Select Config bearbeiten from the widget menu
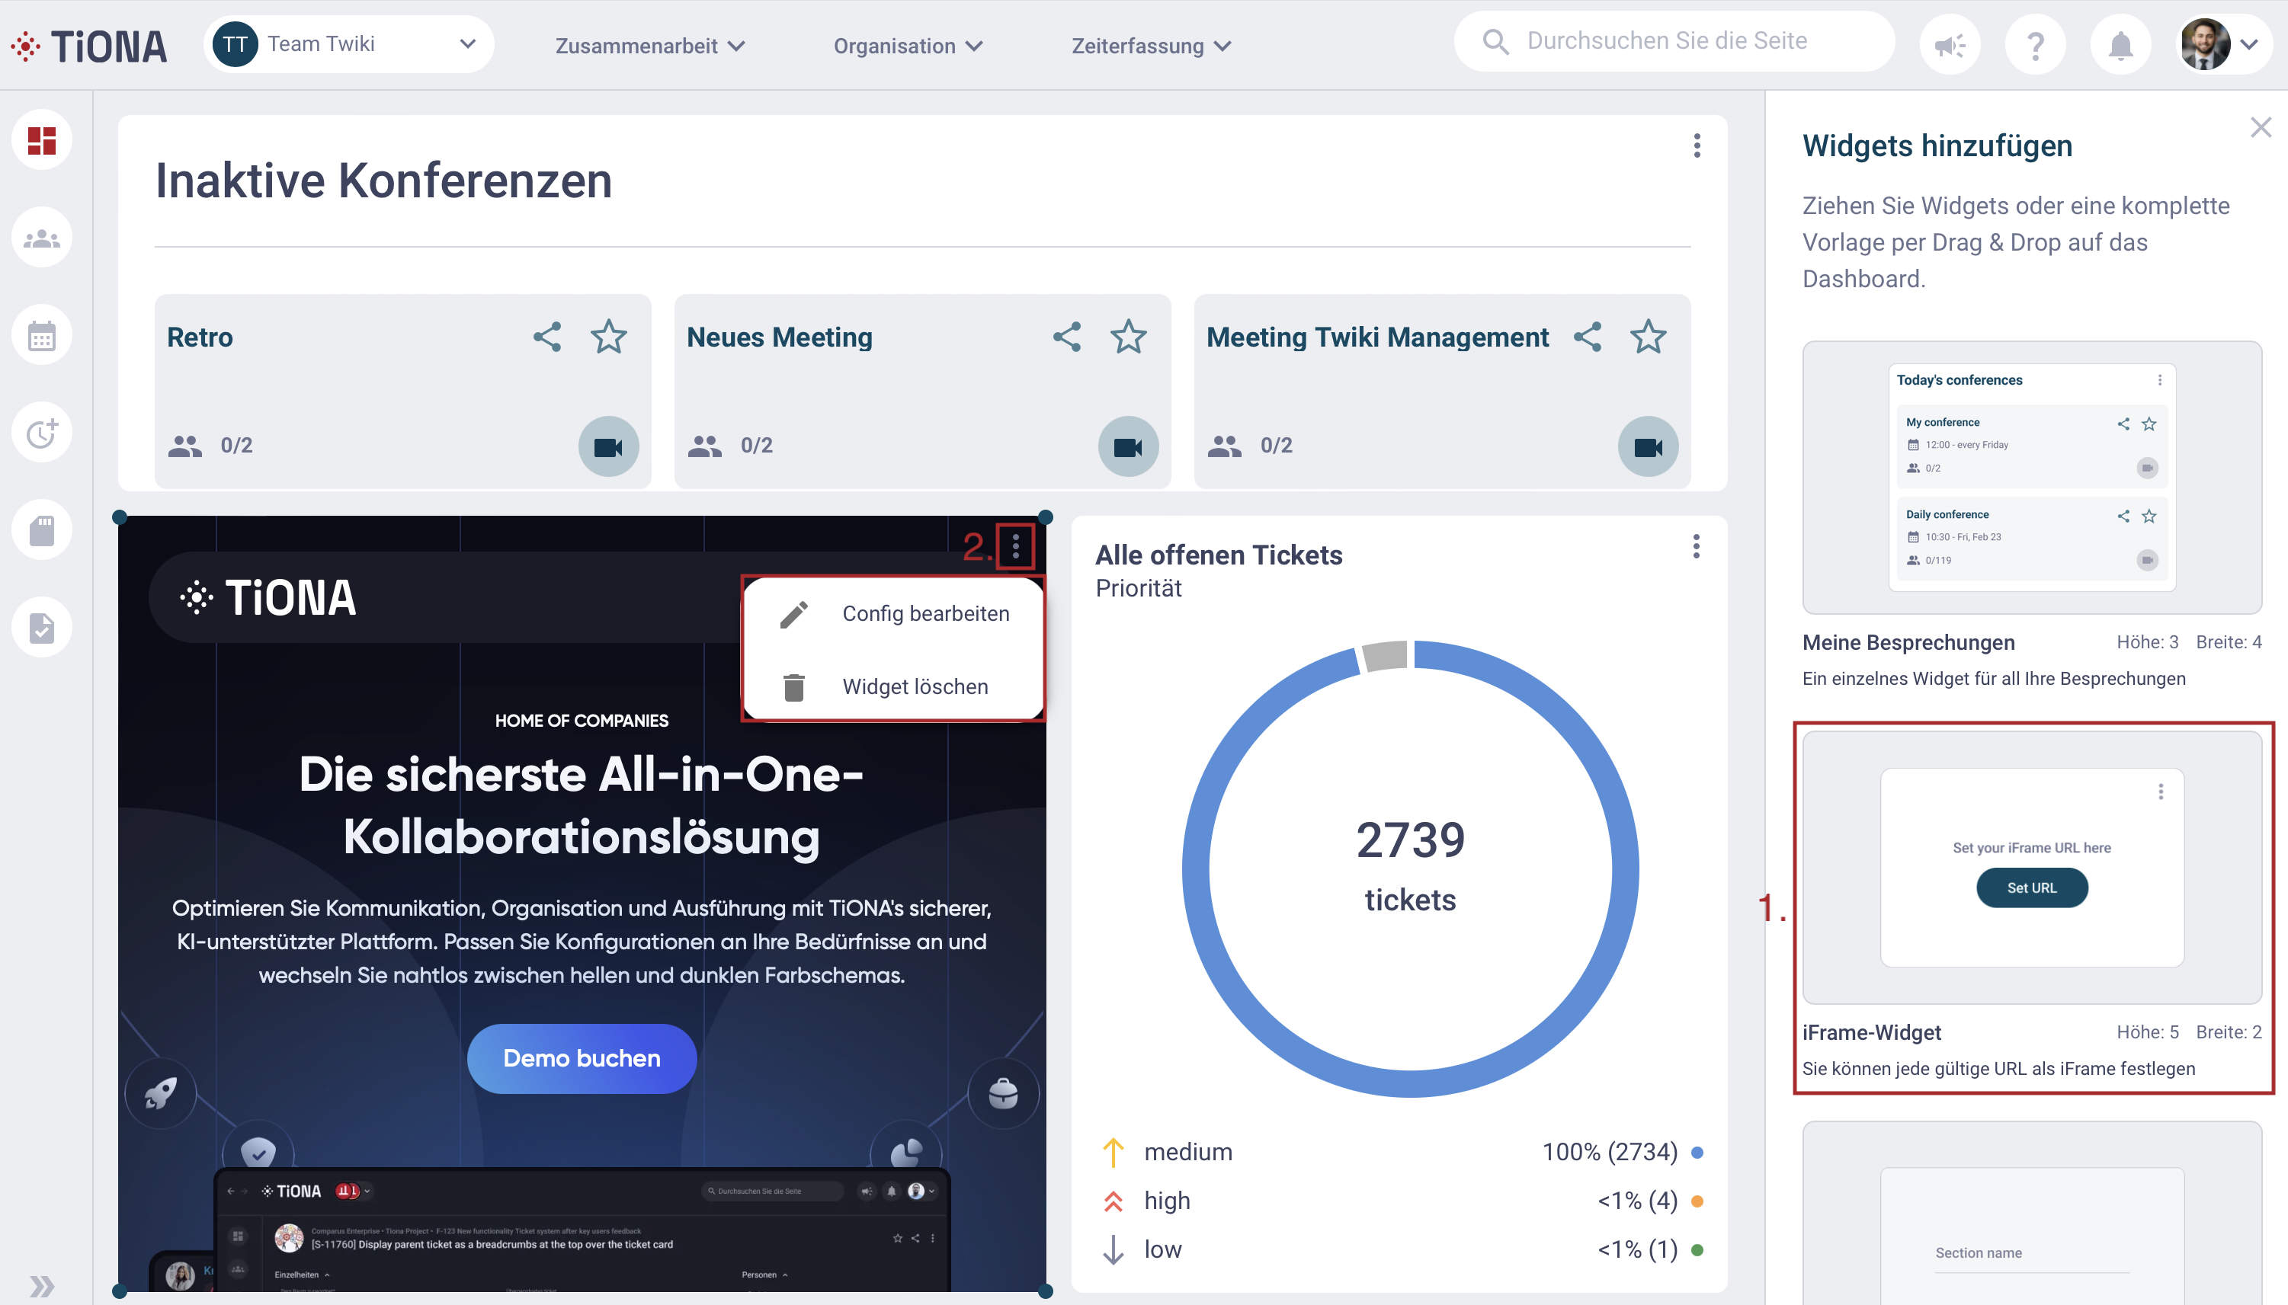2288x1305 pixels. click(894, 614)
